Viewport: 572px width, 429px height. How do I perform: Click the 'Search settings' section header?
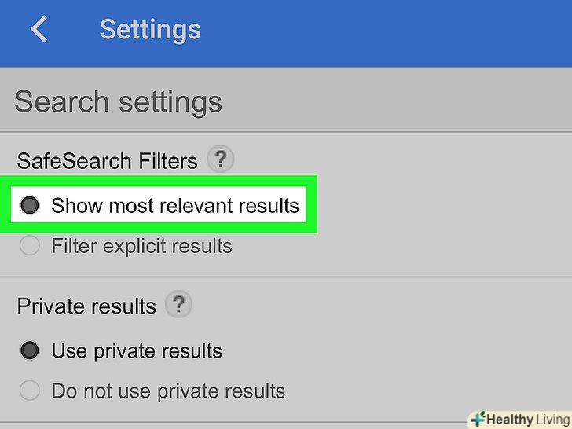tap(118, 102)
